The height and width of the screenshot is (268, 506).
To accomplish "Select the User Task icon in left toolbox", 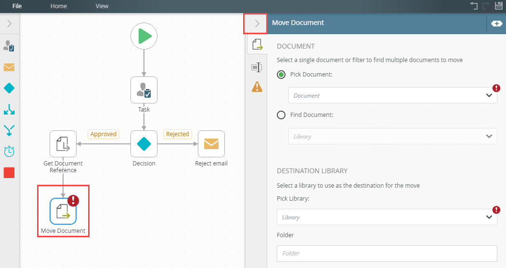I will point(9,46).
